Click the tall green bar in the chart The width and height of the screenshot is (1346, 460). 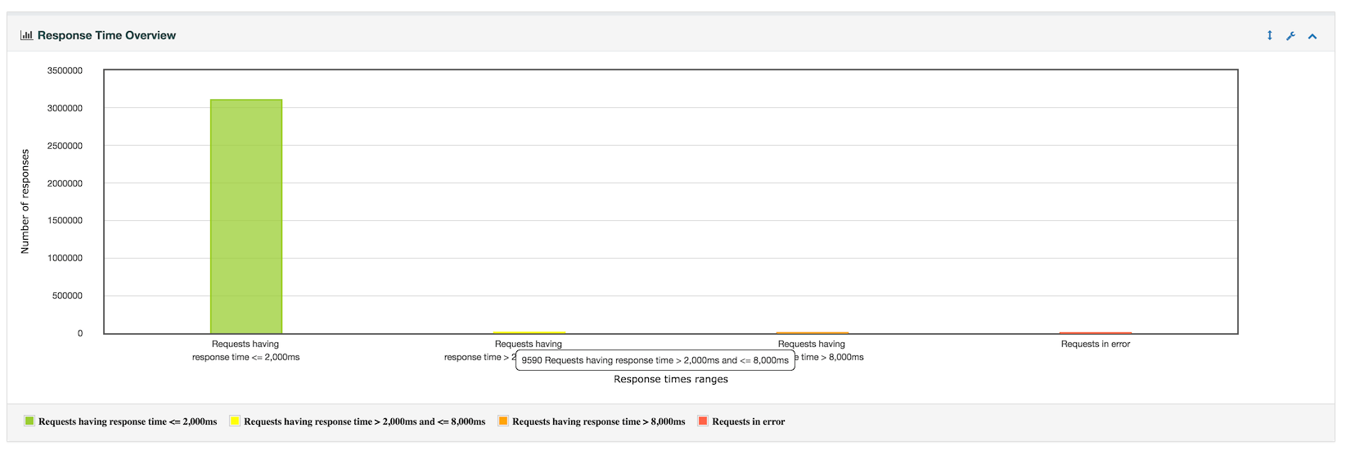coord(246,216)
